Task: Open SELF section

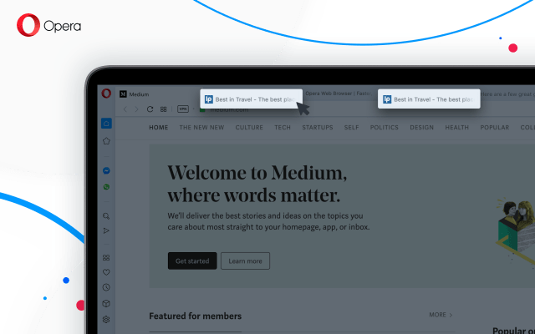Action: pos(351,128)
